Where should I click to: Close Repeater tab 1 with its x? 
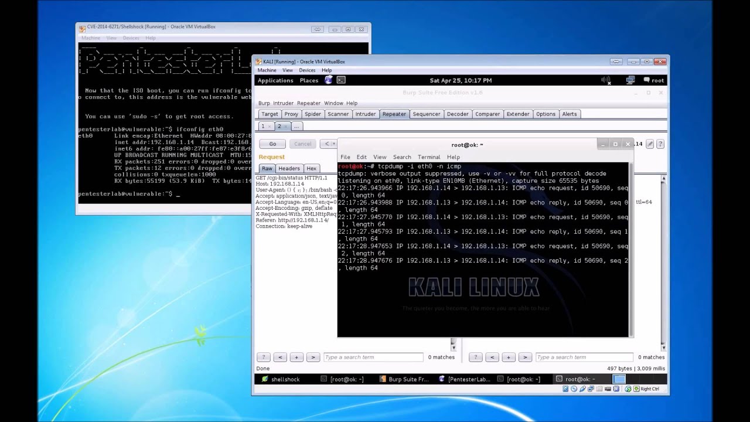(270, 127)
